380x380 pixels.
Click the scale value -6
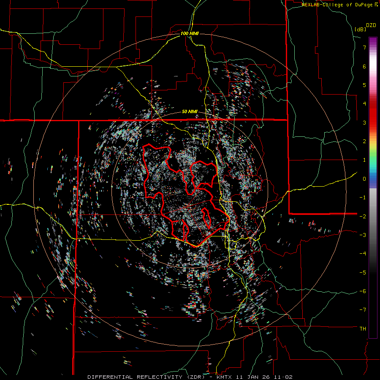pos(363,291)
